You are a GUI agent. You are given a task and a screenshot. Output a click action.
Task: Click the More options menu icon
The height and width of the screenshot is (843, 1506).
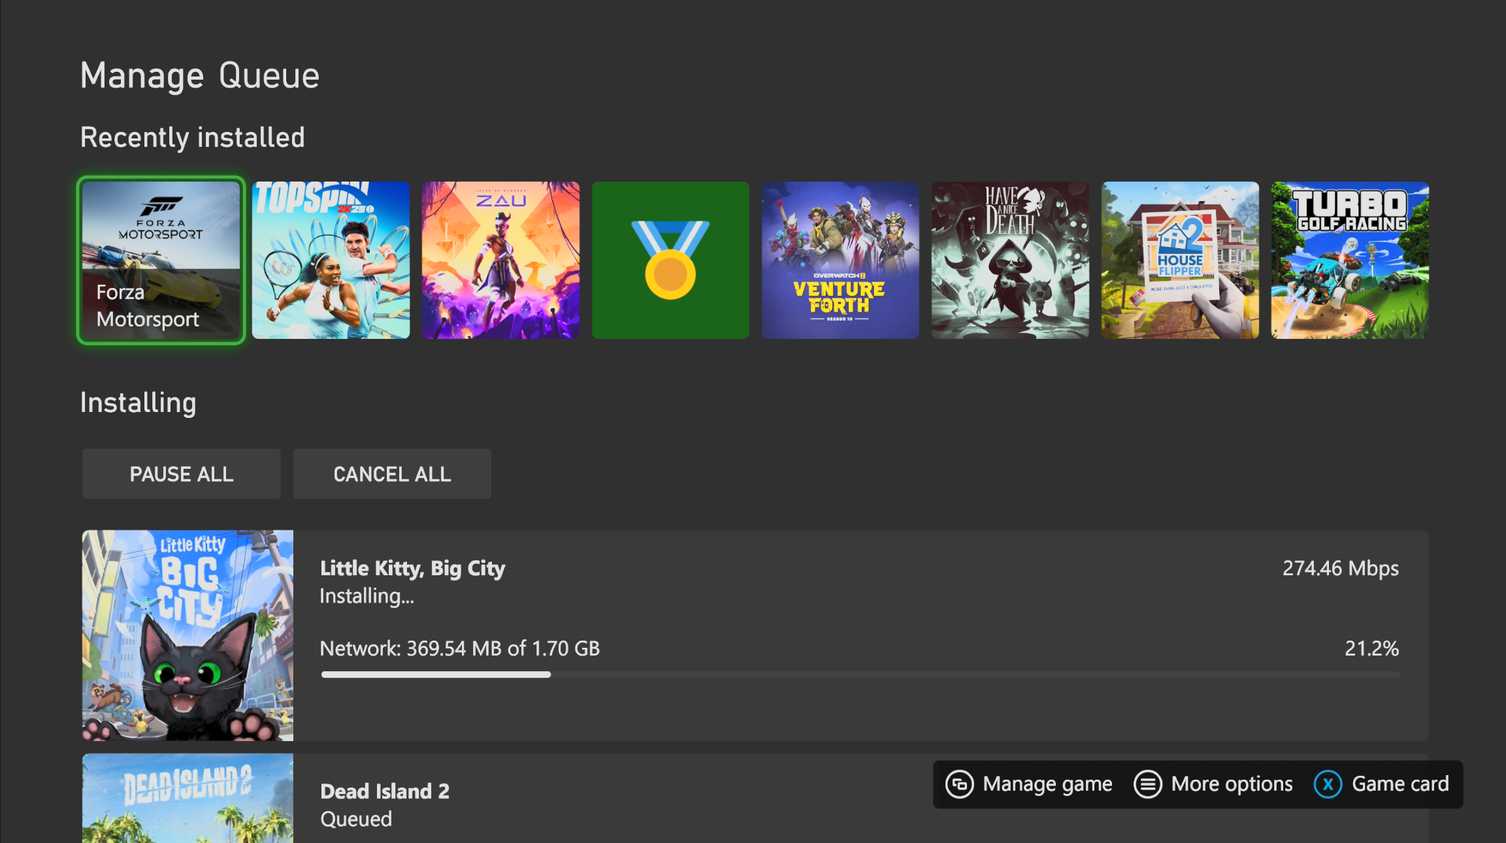coord(1148,784)
